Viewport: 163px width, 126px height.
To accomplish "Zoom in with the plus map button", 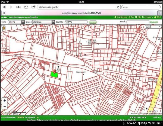I will click(x=5, y=101).
